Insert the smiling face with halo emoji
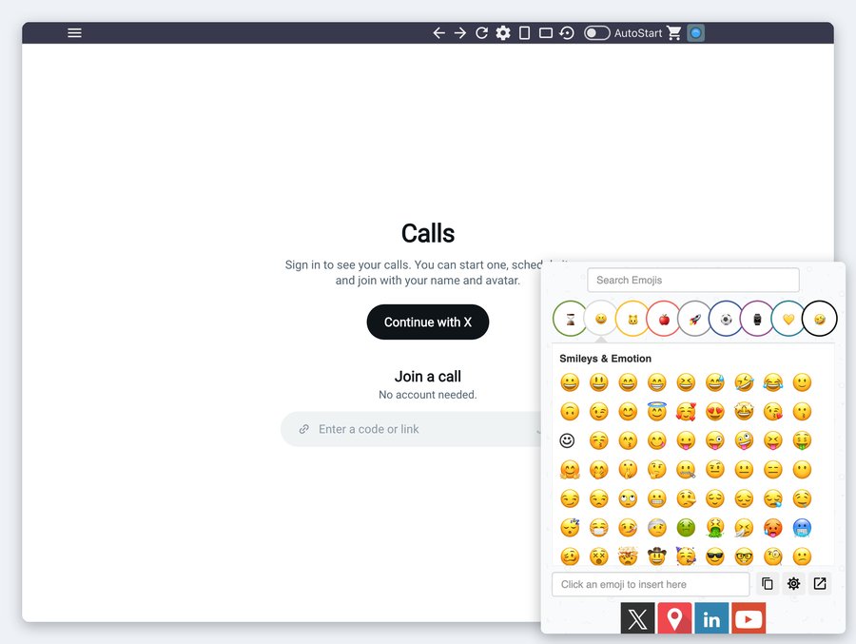Viewport: 856px width, 644px height. point(656,411)
